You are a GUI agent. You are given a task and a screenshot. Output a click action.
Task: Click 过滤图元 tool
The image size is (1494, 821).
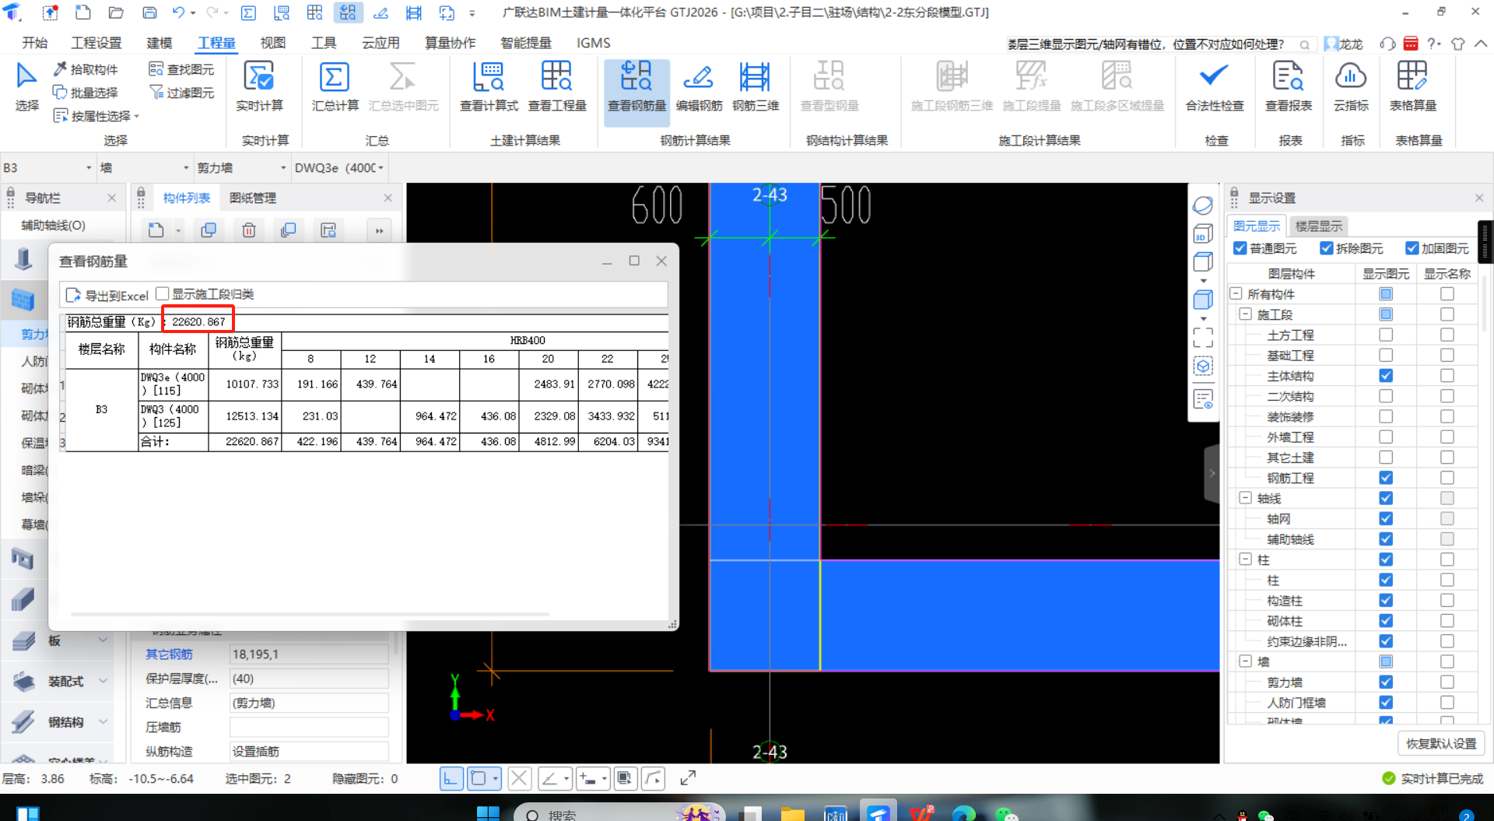point(181,93)
